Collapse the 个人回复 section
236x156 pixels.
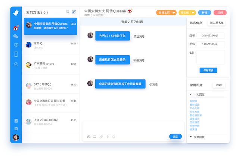pos(191,94)
